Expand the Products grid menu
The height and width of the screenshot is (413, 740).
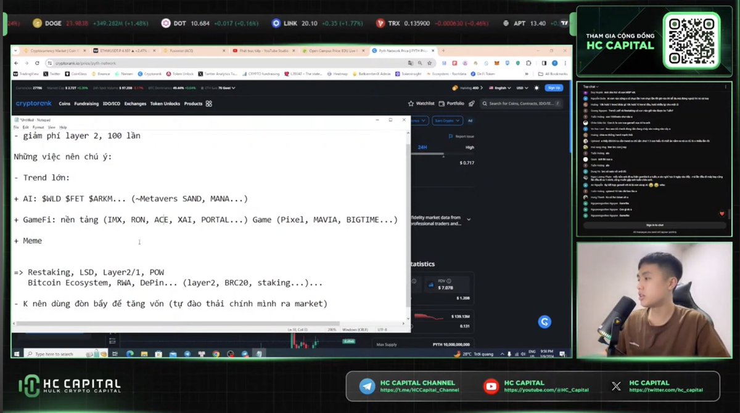[208, 103]
